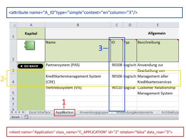Select row 7 header

tap(13, 104)
